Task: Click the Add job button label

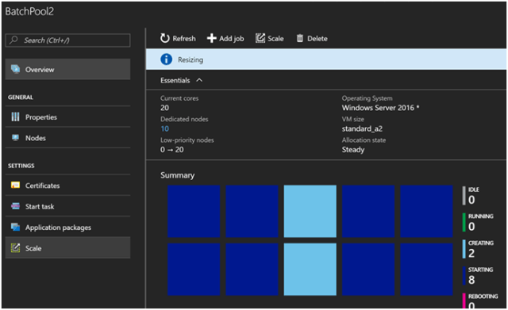Action: point(231,39)
